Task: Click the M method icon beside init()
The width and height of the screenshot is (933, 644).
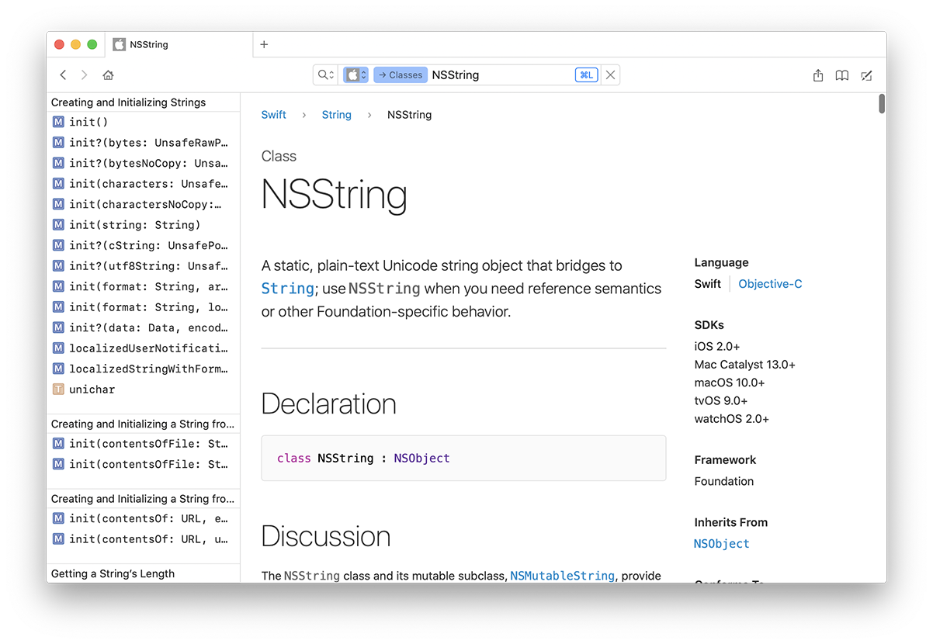Action: click(58, 122)
